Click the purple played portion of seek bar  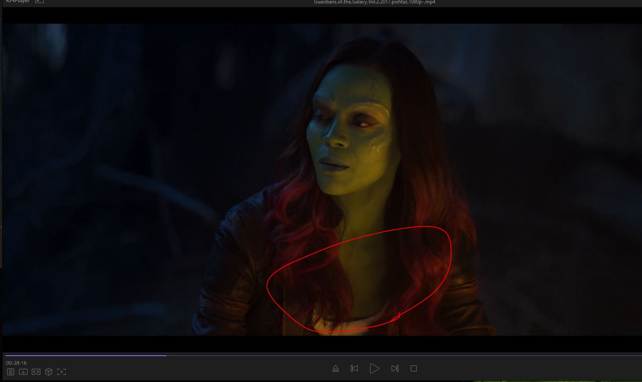pos(85,355)
